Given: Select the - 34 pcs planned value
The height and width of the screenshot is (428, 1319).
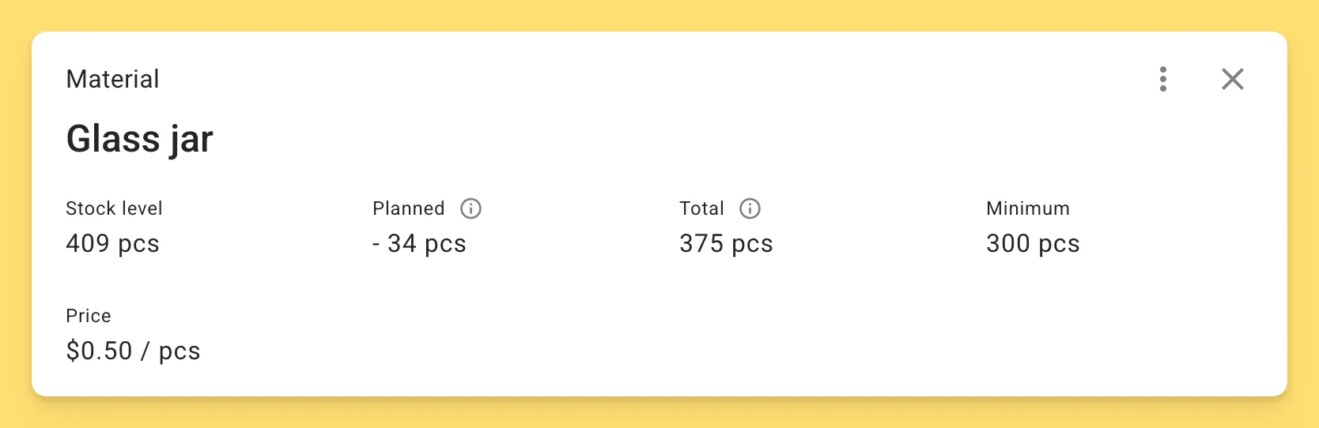Looking at the screenshot, I should (419, 243).
